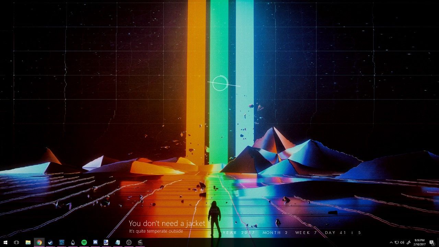The image size is (439, 247).
Task: Open the Start menu
Action: click(x=5, y=242)
